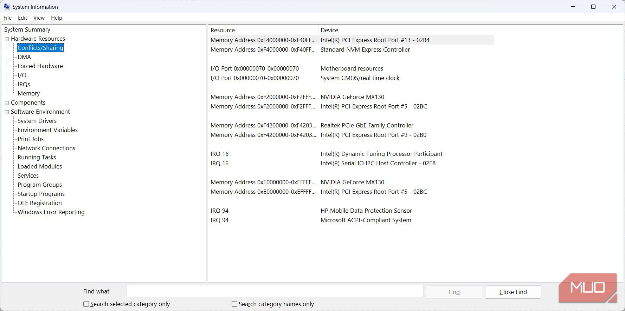625x311 pixels.
Task: Select the I/O tree item
Action: click(x=22, y=75)
